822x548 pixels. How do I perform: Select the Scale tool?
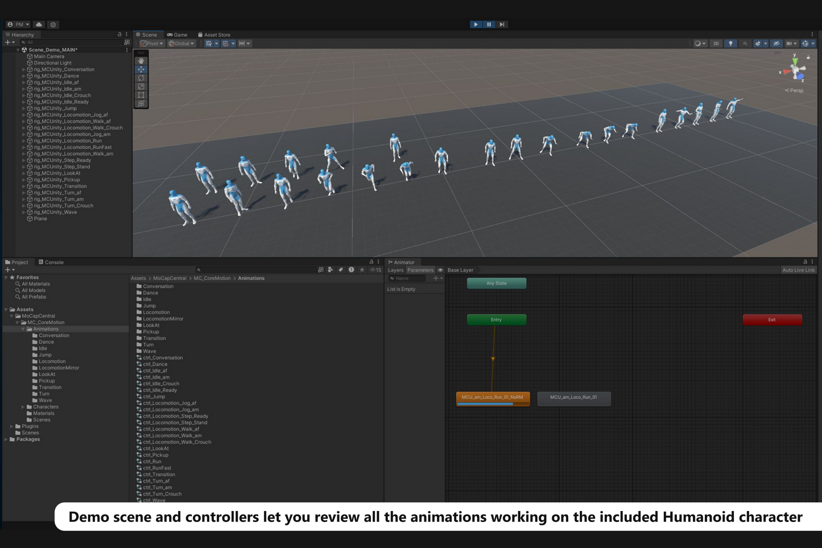[x=141, y=86]
